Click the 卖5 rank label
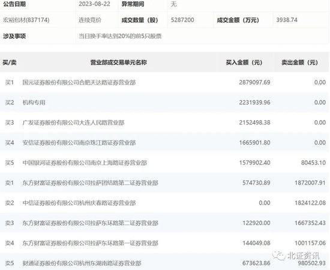This screenshot has width=330, height=270. [10, 263]
